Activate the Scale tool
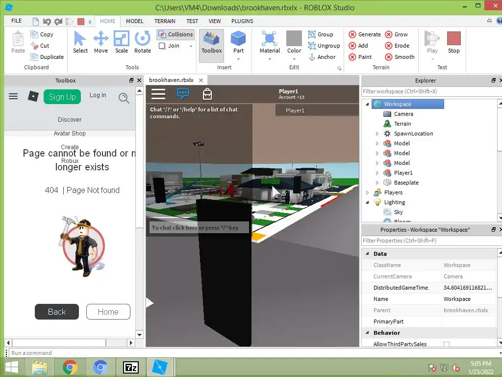Screen dimensions: 502x377 122,42
